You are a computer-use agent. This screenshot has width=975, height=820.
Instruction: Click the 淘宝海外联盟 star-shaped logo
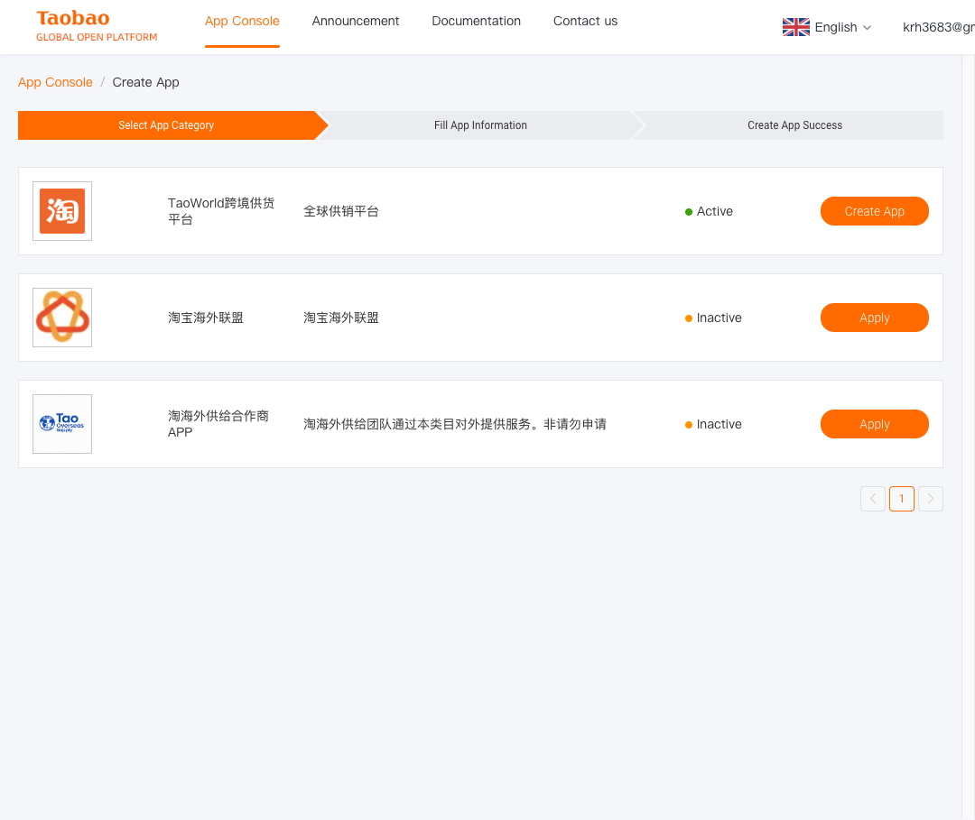point(62,318)
